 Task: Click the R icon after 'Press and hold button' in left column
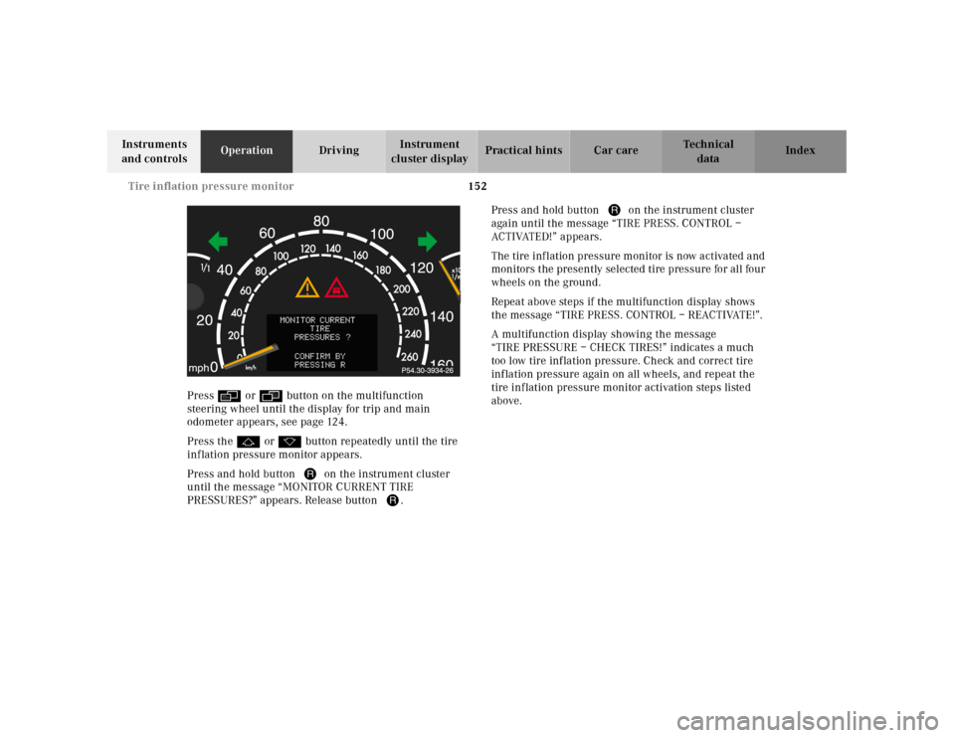310,474
